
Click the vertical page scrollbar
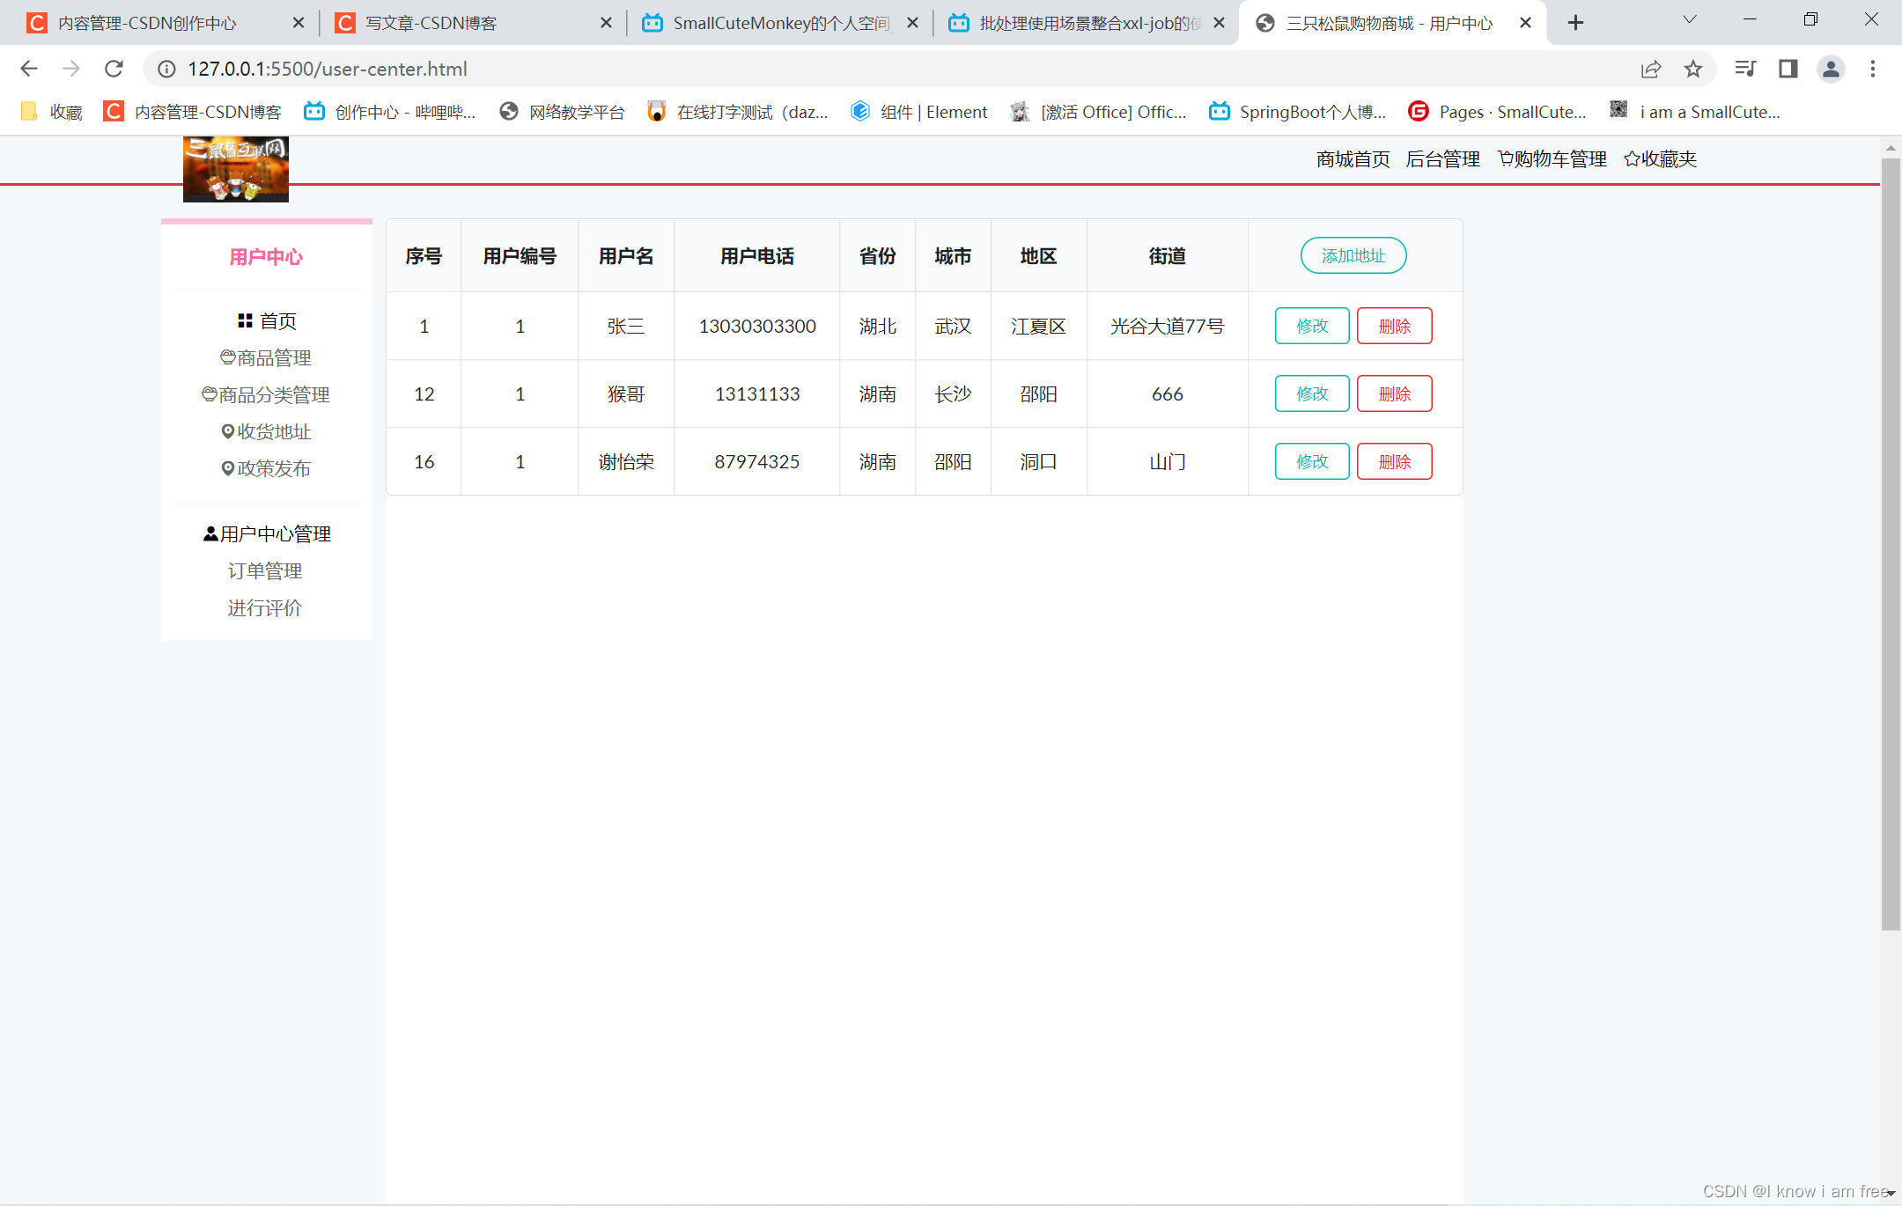(x=1891, y=543)
